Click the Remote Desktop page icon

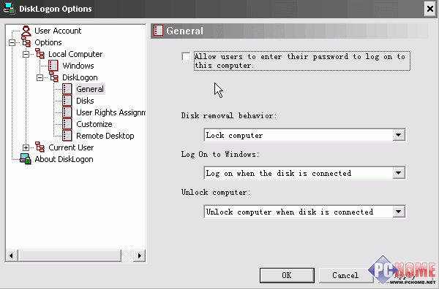click(67, 136)
